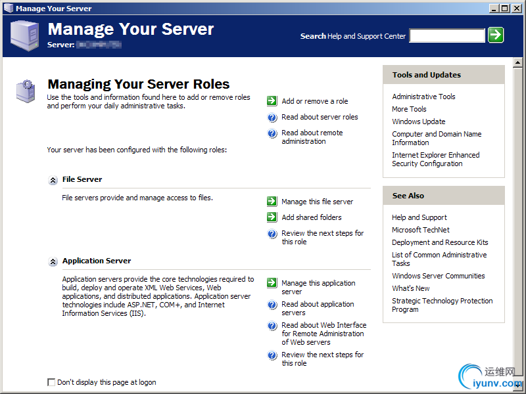The image size is (526, 394).
Task: Collapse the File Server section
Action: (53, 180)
